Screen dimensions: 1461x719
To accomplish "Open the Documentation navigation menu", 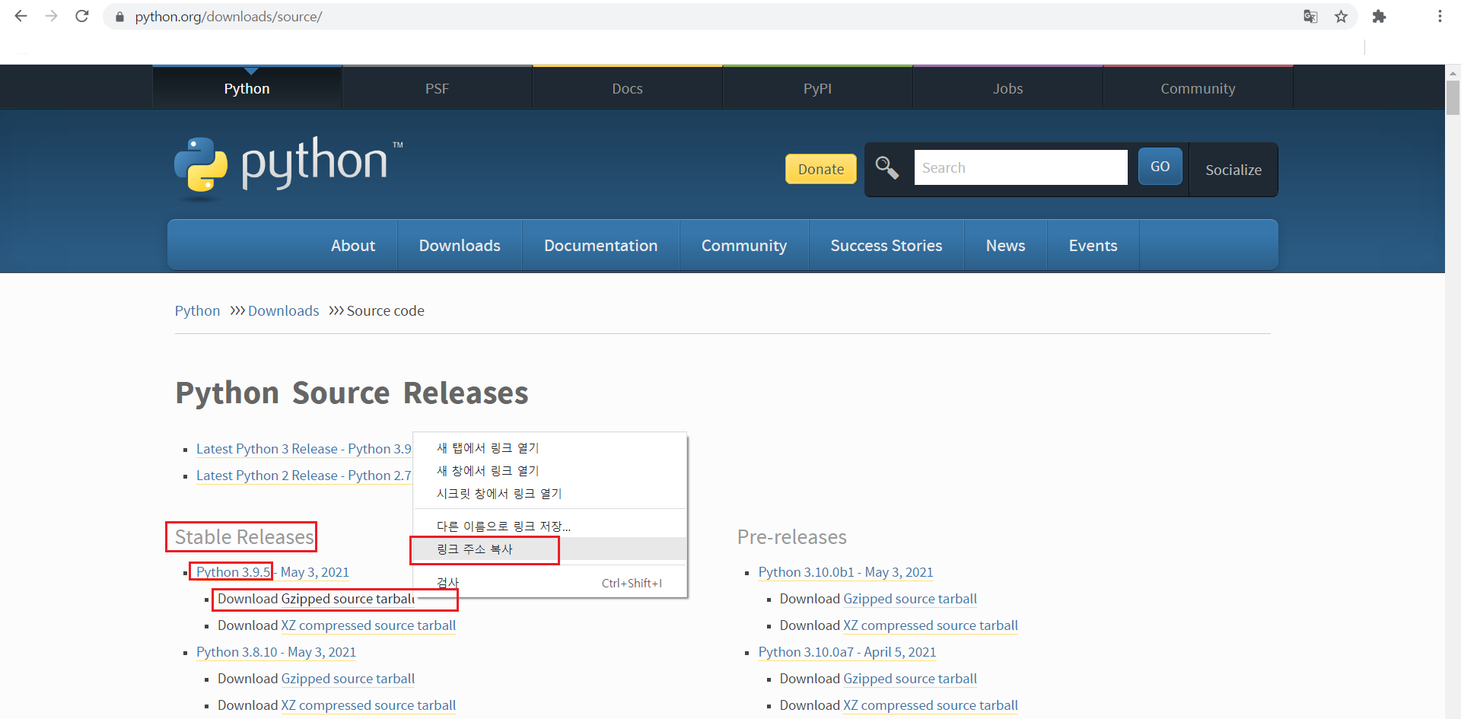I will click(x=600, y=245).
